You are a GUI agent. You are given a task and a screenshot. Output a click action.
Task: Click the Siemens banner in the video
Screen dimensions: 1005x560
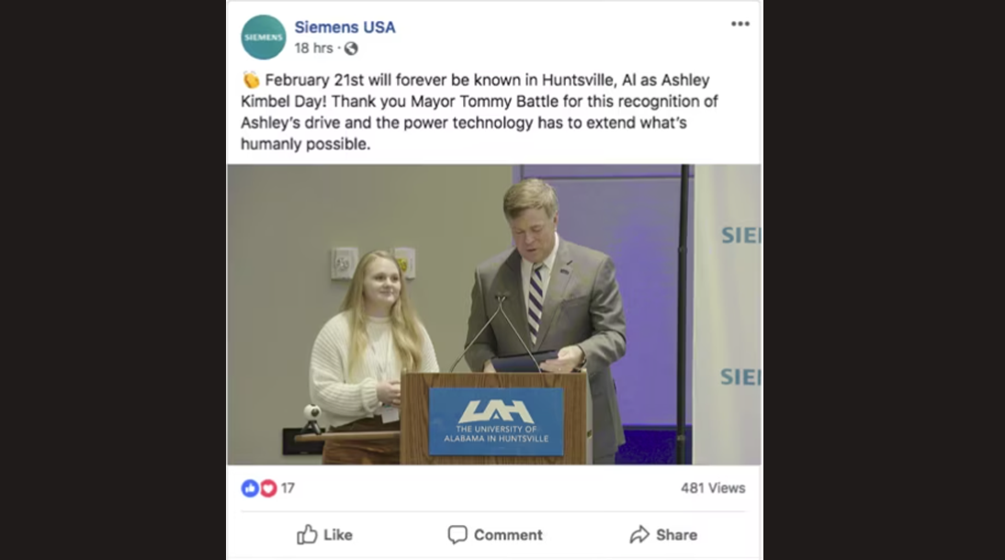727,315
